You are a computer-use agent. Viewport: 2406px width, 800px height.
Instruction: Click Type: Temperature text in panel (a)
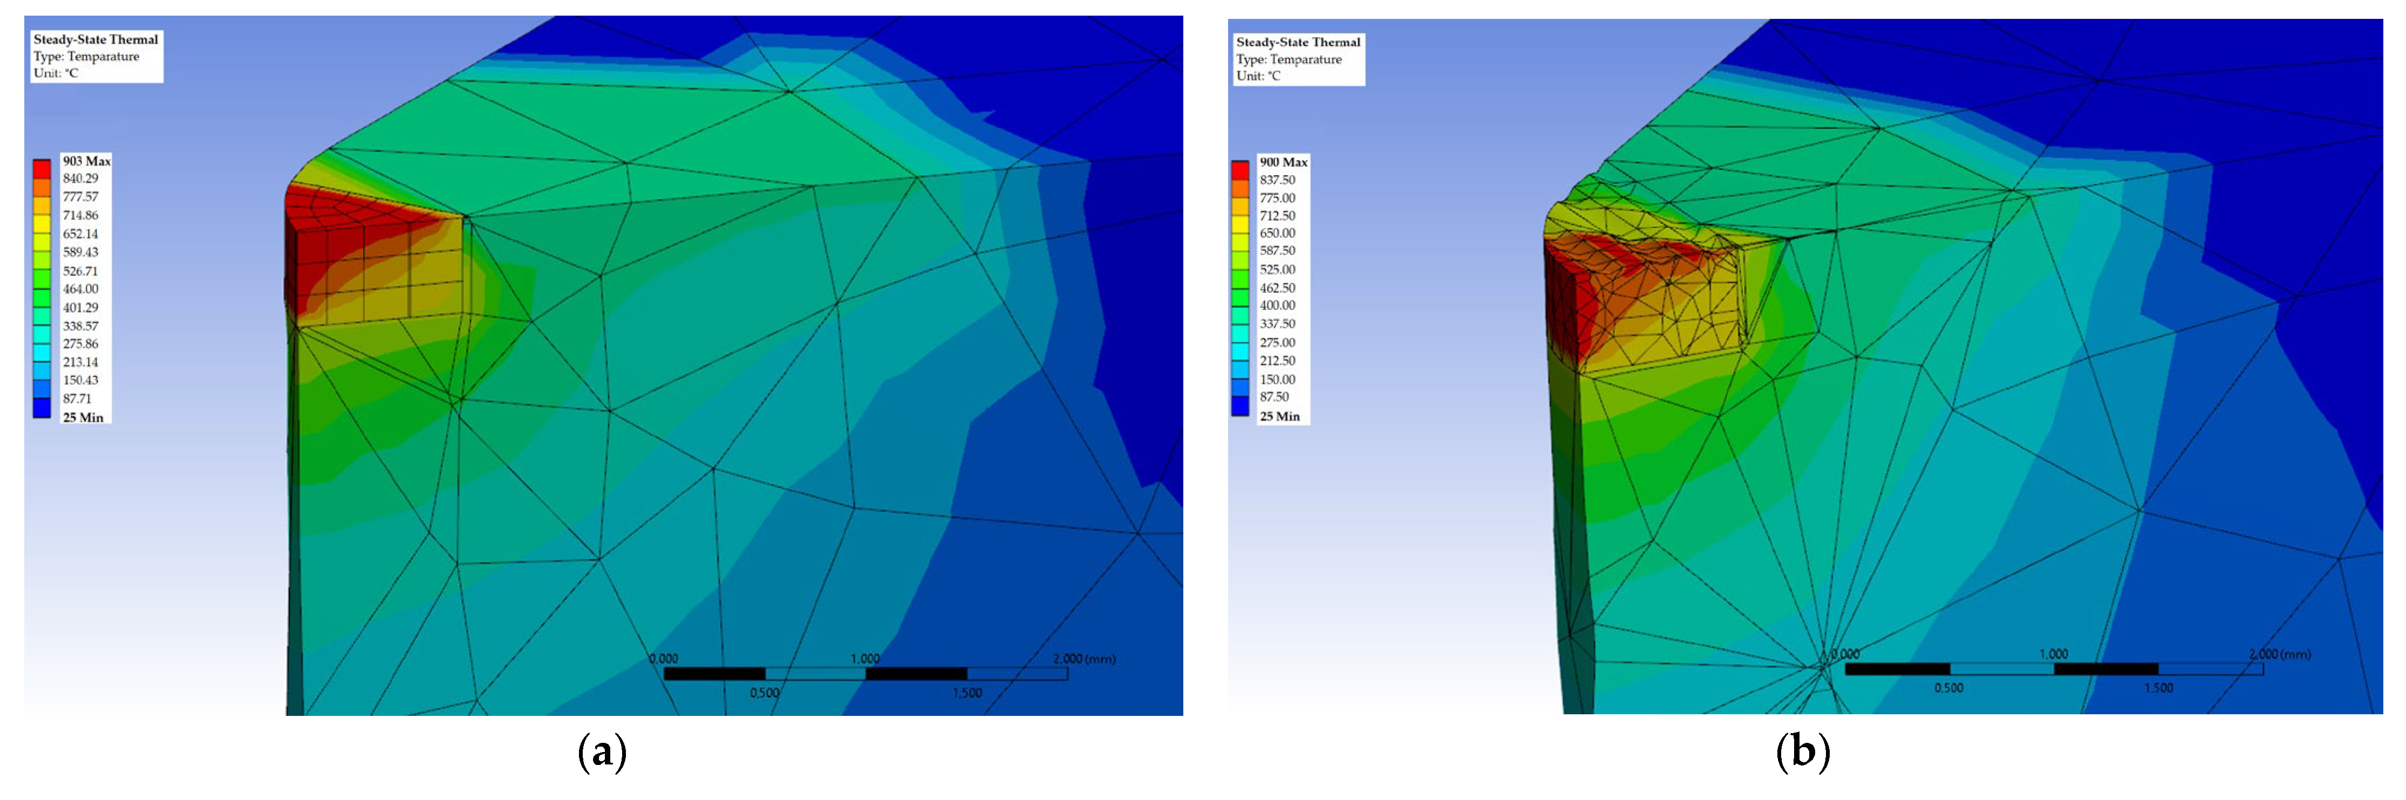coord(86,56)
